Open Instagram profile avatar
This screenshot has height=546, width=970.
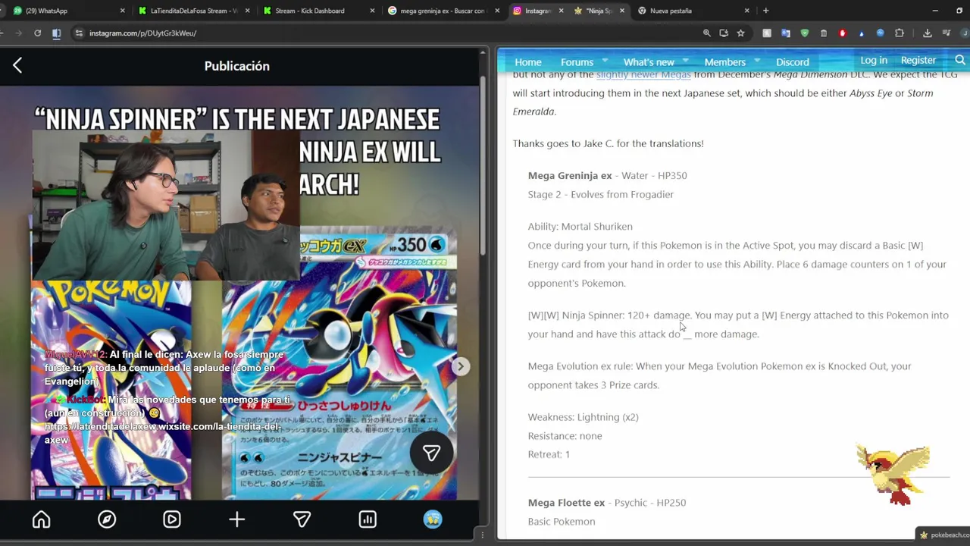tap(433, 519)
